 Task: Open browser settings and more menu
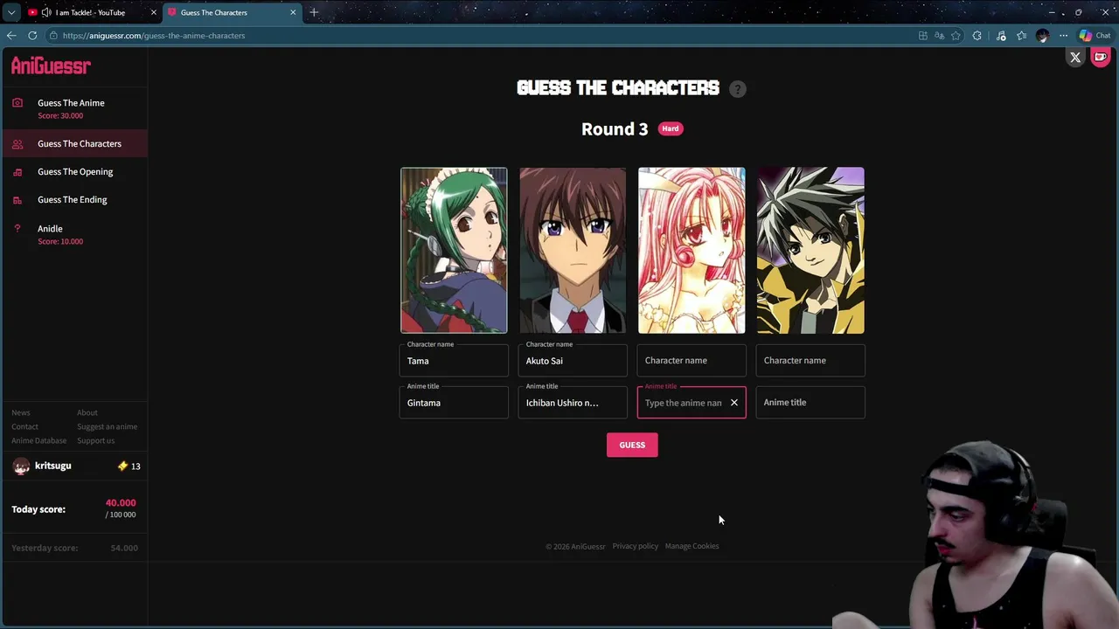tap(1063, 36)
